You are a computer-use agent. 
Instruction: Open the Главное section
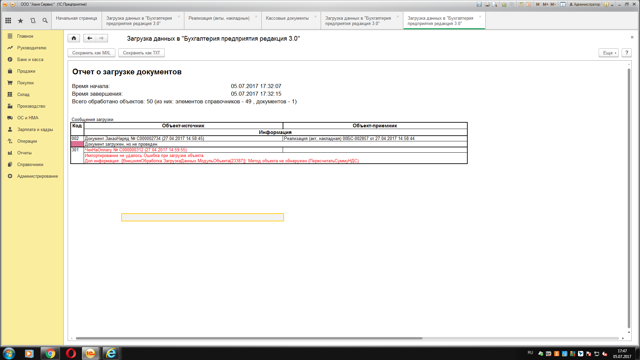point(32,36)
